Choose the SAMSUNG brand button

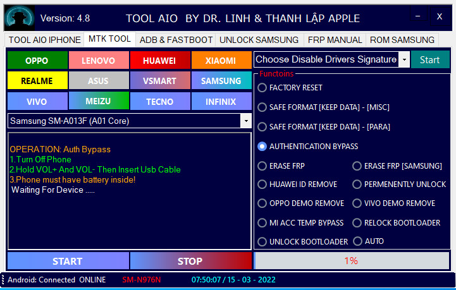[x=221, y=80]
